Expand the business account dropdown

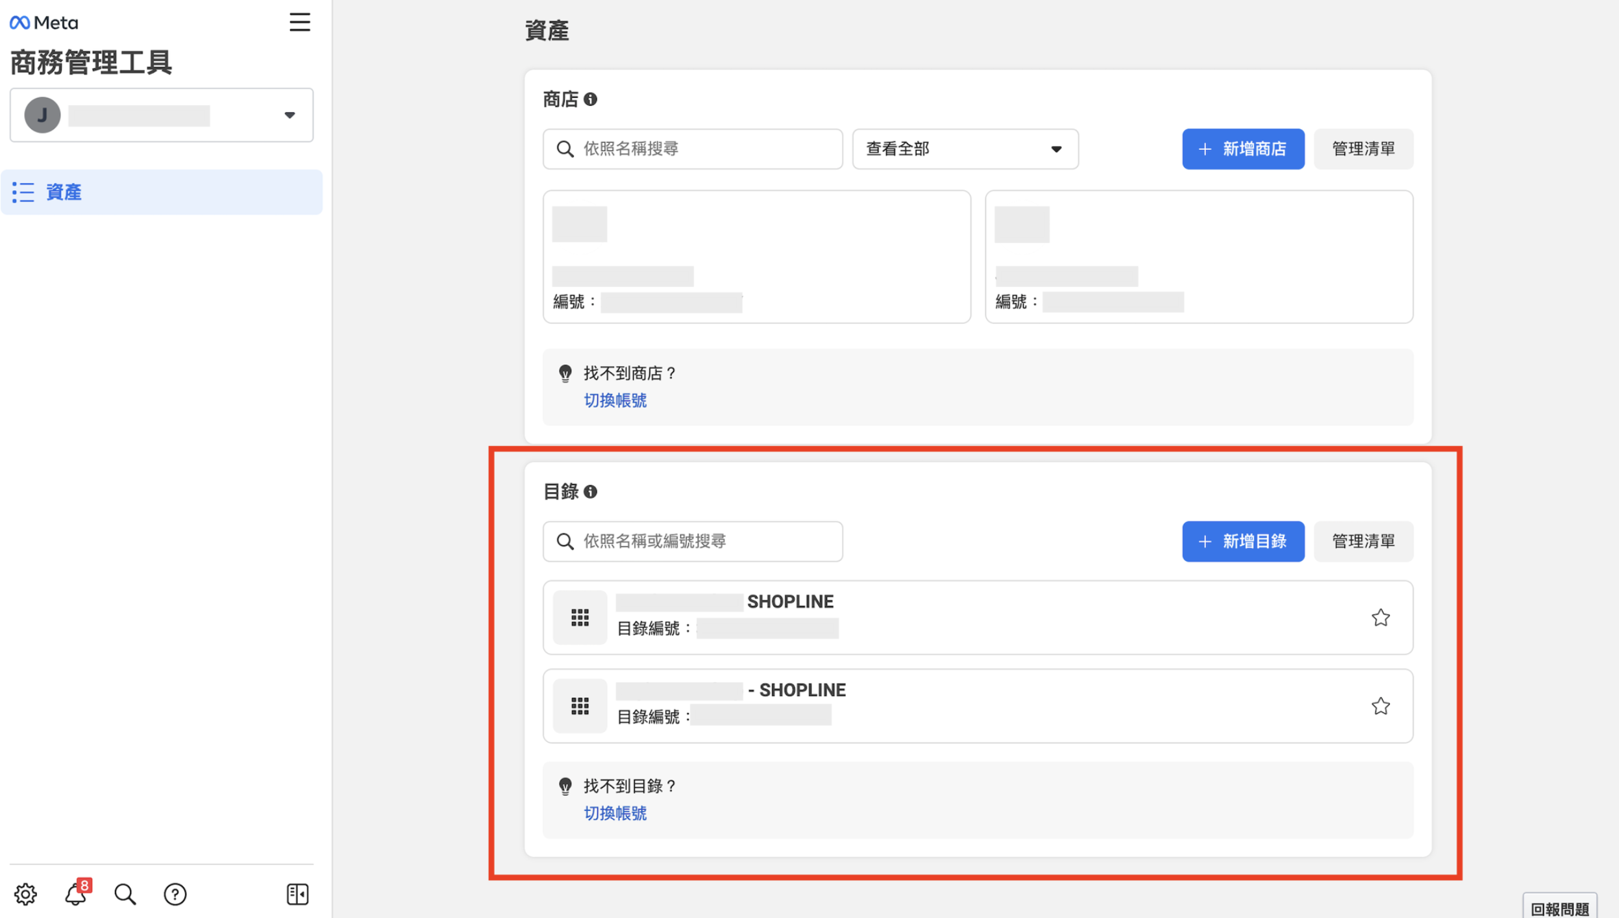(x=162, y=115)
